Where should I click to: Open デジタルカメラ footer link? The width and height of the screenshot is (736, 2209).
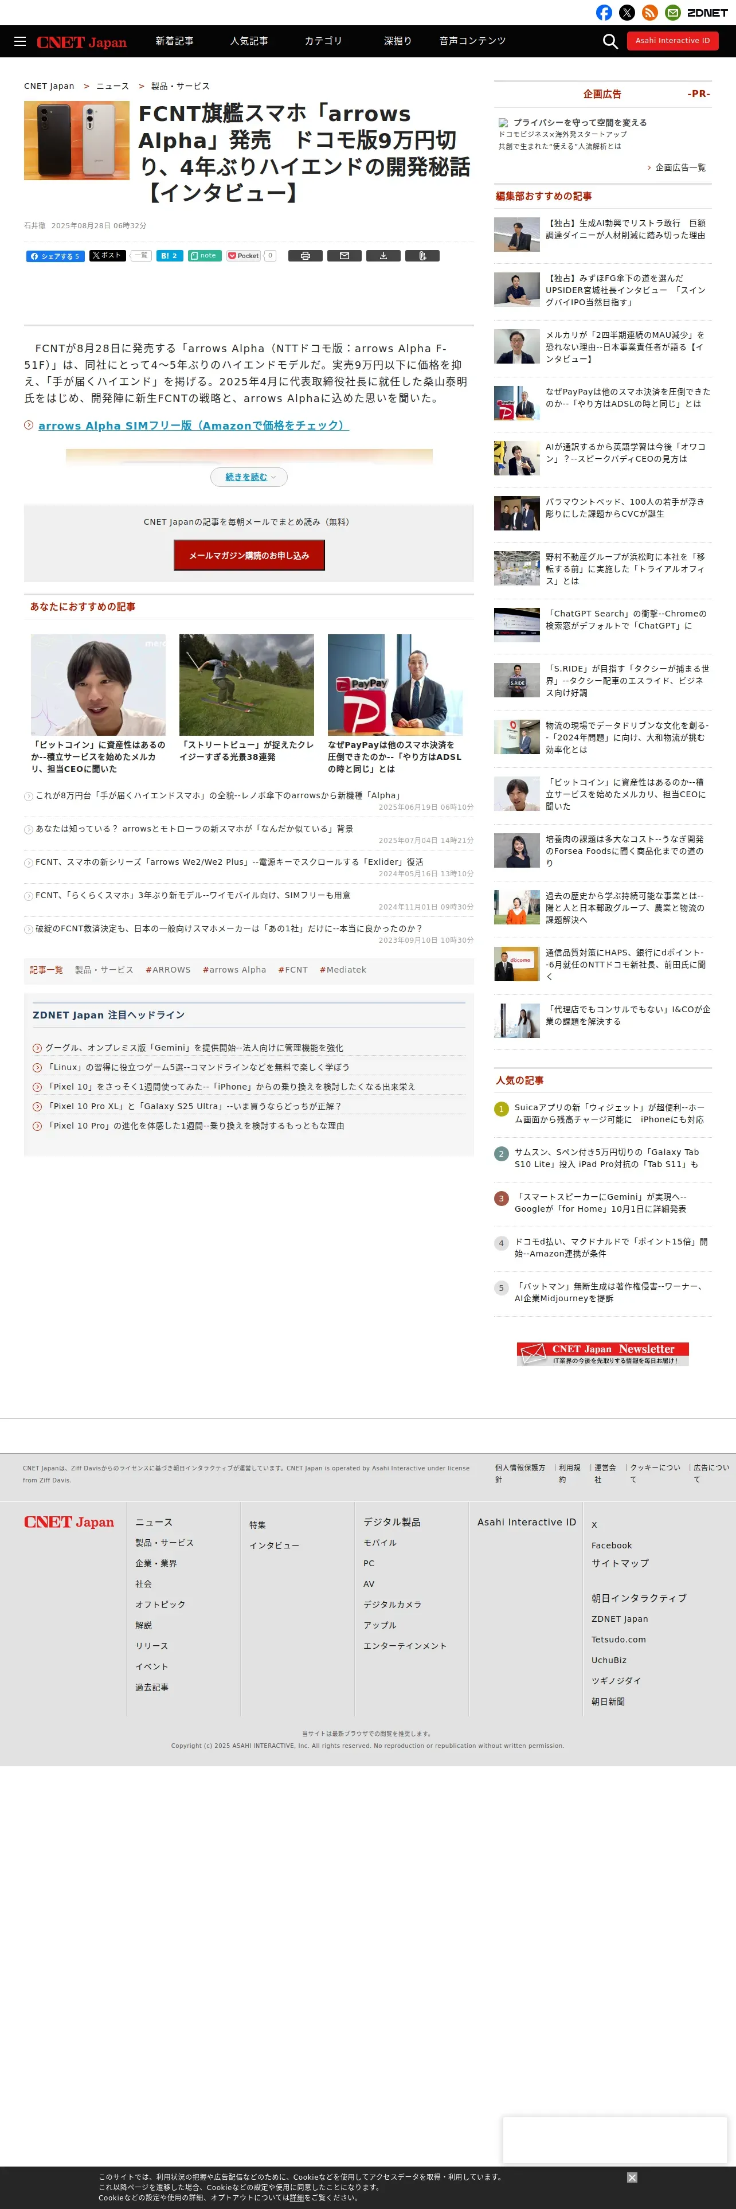coord(393,1605)
